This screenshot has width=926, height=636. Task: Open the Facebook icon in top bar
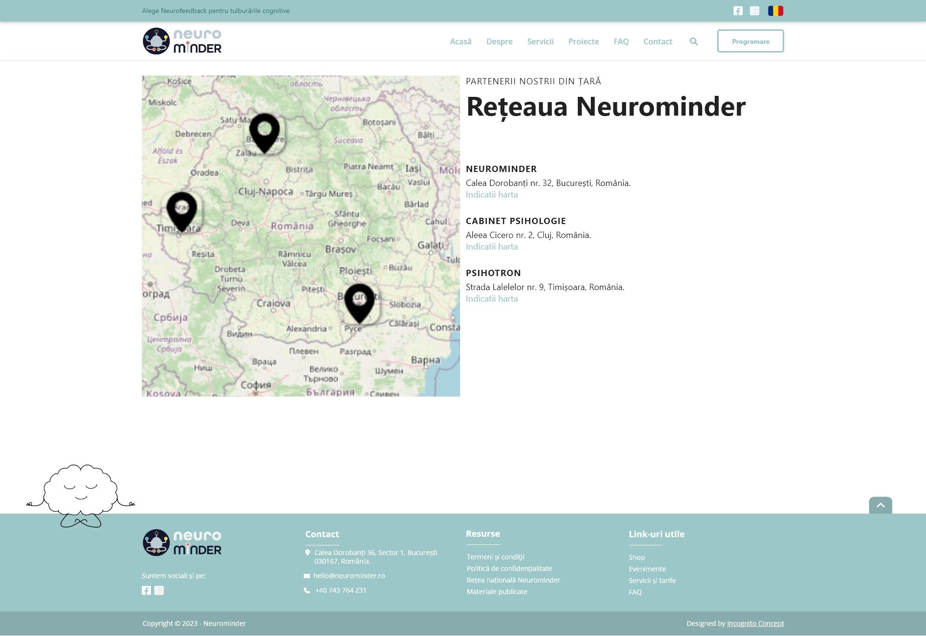tap(738, 11)
